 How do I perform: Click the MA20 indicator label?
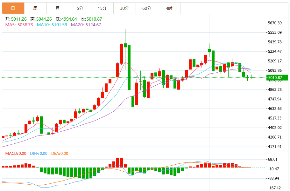(86, 25)
